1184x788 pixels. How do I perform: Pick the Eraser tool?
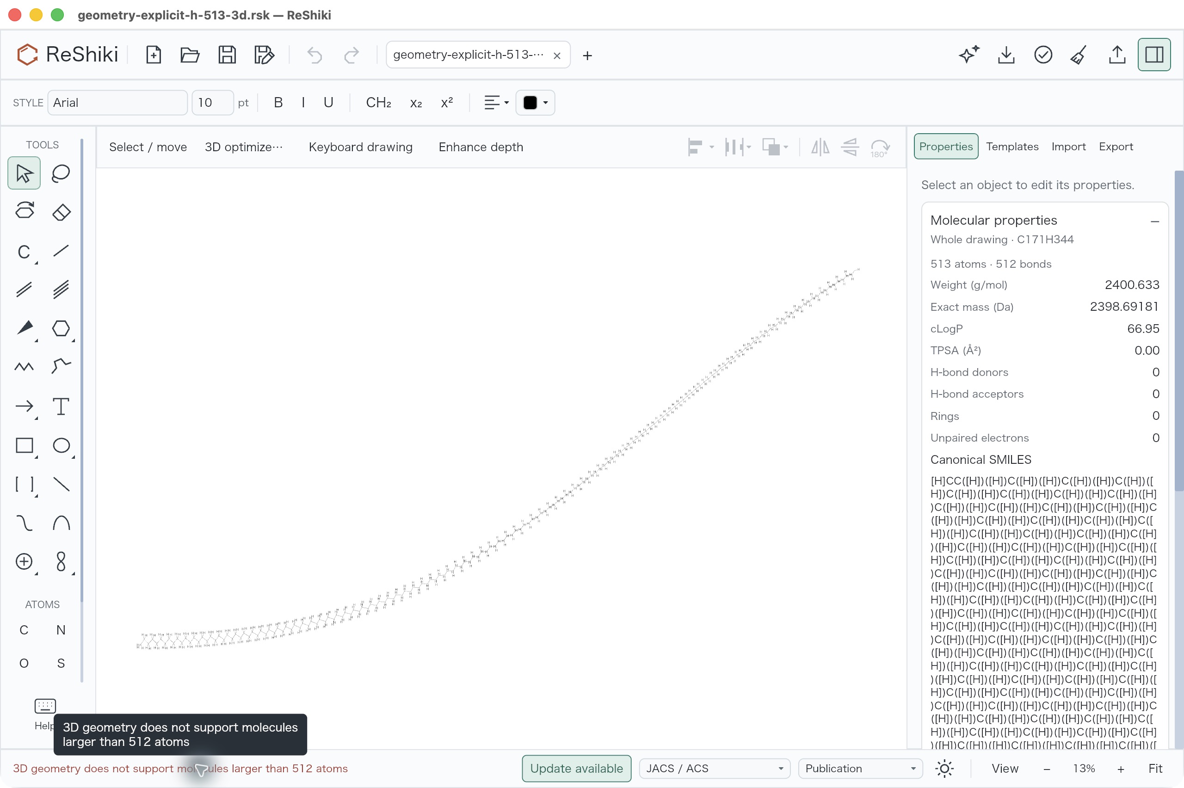coord(61,212)
